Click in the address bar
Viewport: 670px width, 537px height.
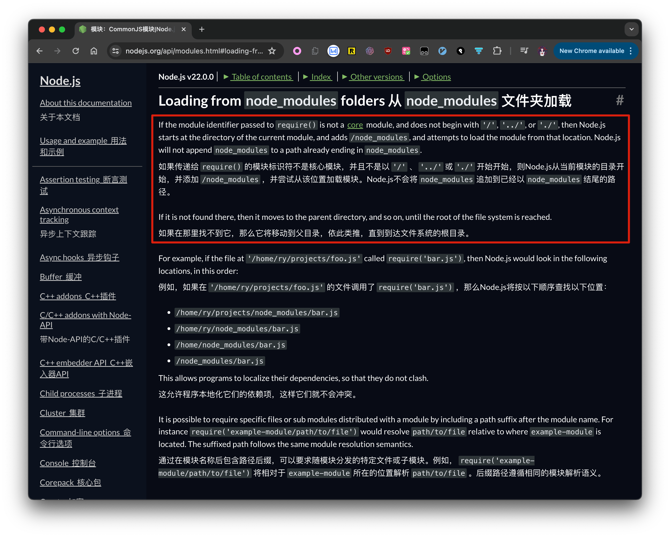click(193, 51)
